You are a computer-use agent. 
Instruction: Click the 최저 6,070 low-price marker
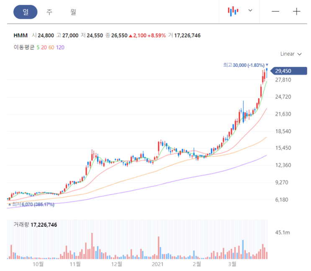[31, 205]
